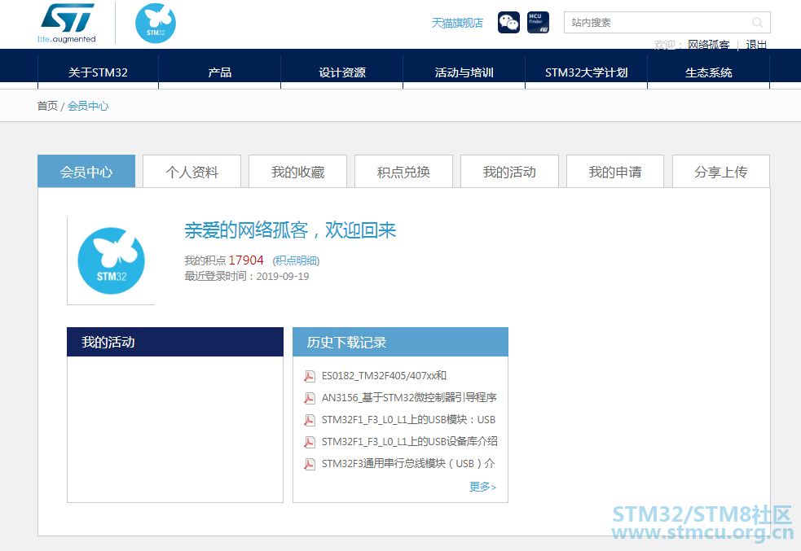Click the STM32 butterfly profile avatar
The width and height of the screenshot is (801, 551).
pyautogui.click(x=112, y=260)
